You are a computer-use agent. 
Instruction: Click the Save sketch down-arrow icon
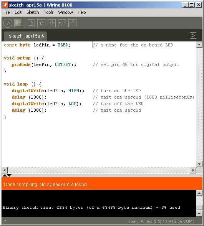pyautogui.click(x=51, y=23)
